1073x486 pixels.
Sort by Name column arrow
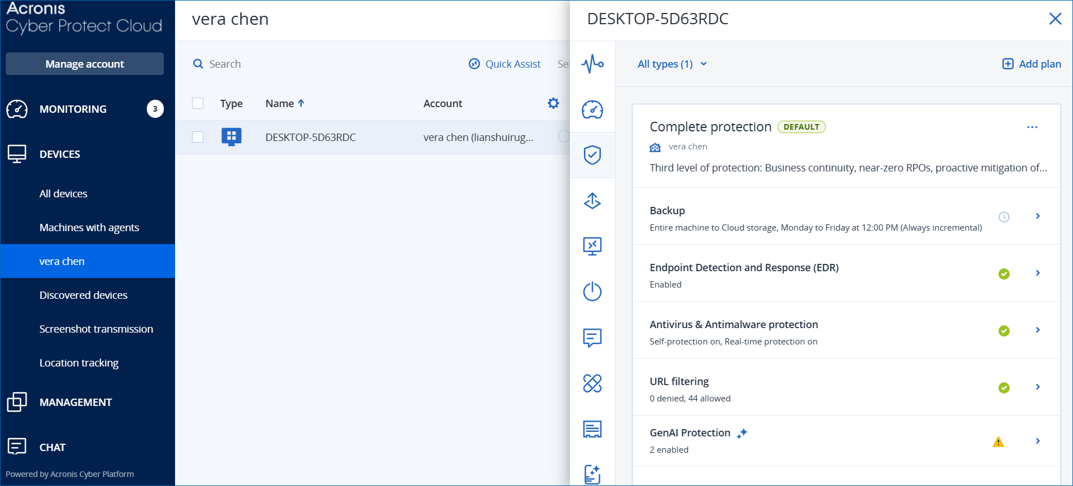pos(301,103)
